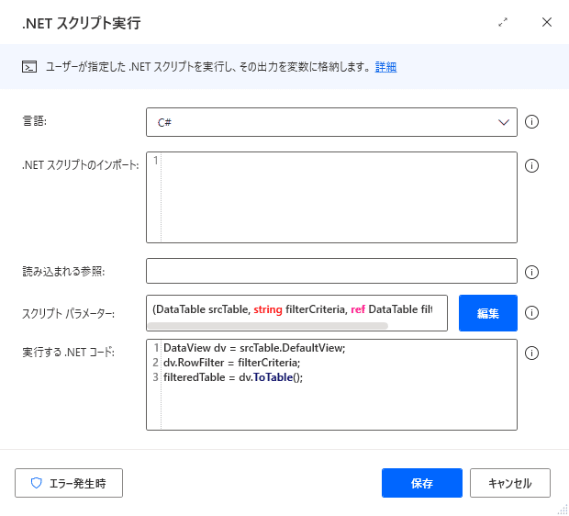Click the 読み込まれる参照 input field

(331, 271)
